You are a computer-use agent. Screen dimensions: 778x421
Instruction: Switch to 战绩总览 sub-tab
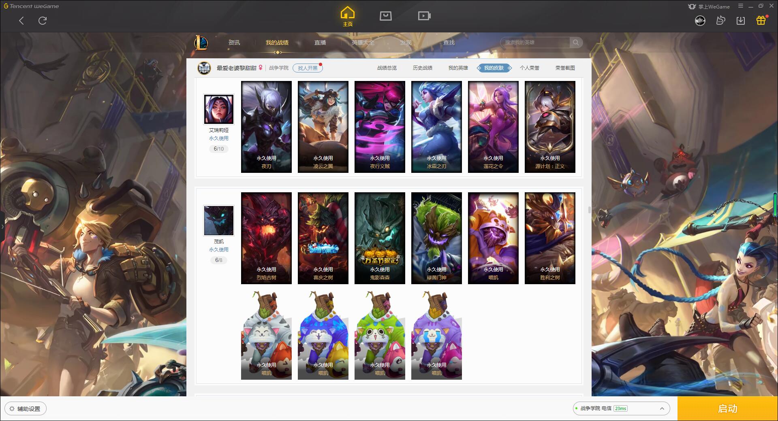click(x=387, y=68)
